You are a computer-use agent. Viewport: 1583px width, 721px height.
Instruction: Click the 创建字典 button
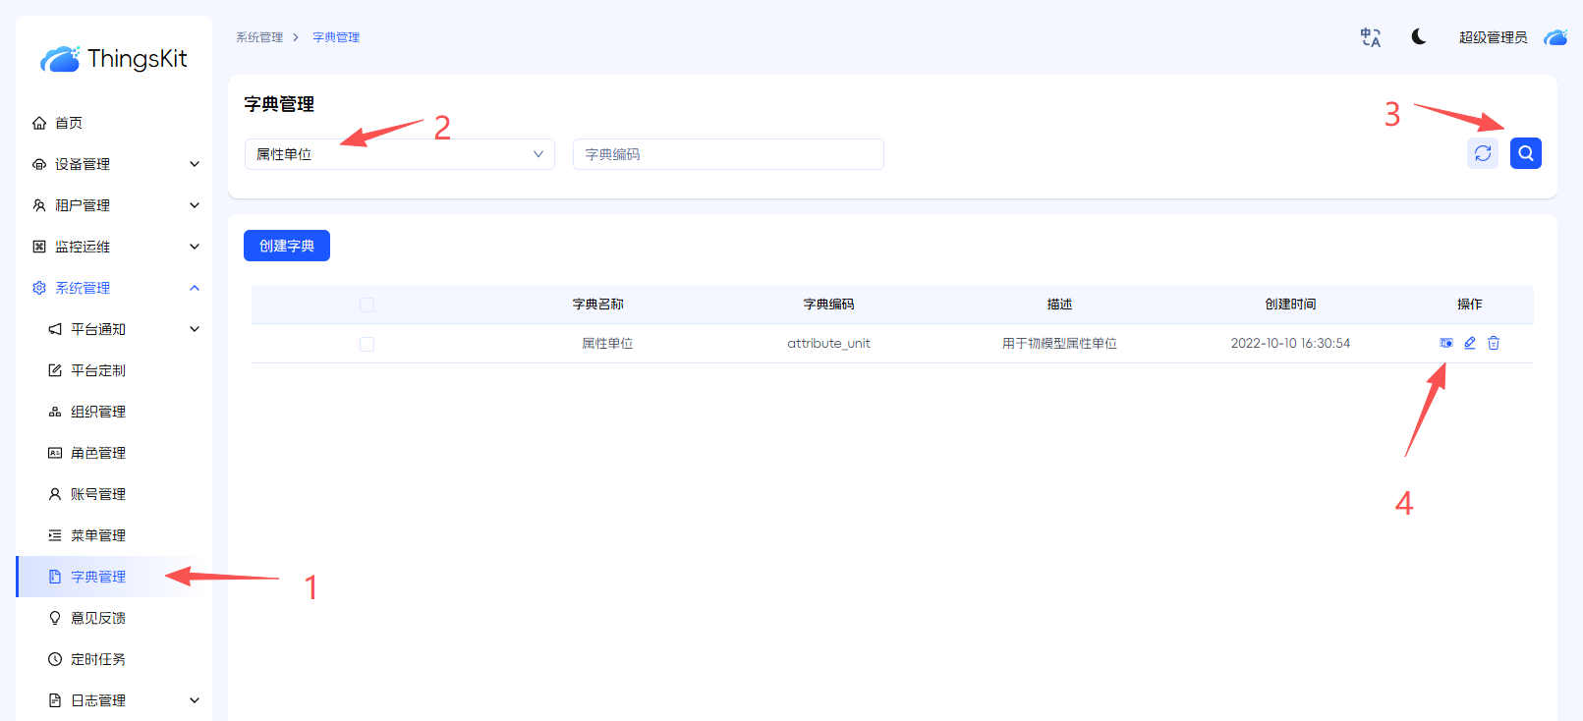point(286,246)
